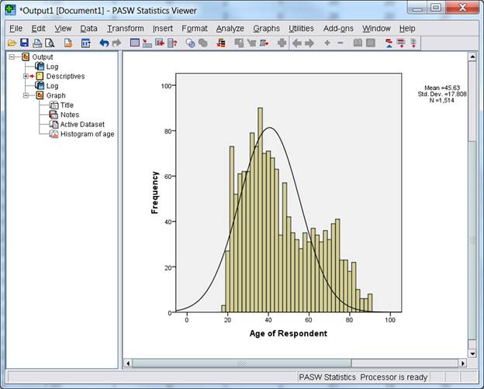Click the Save document disk icon
This screenshot has height=389, width=484.
[x=24, y=43]
